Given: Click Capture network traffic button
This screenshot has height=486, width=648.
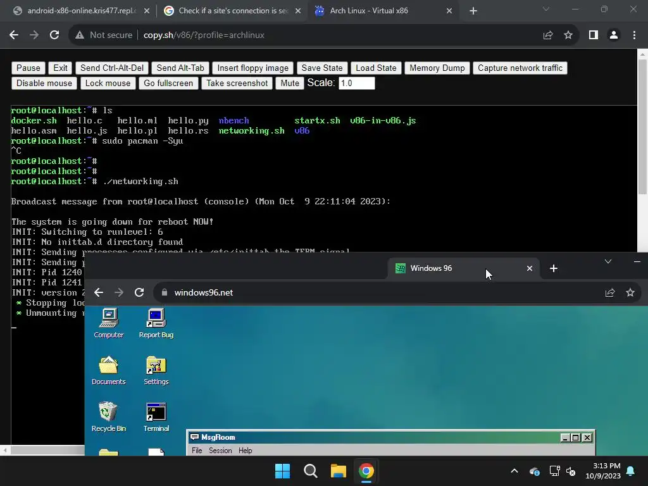Looking at the screenshot, I should 520,68.
